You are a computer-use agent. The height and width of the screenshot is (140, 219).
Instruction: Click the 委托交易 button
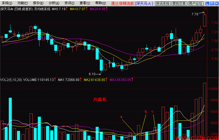pos(179,4)
